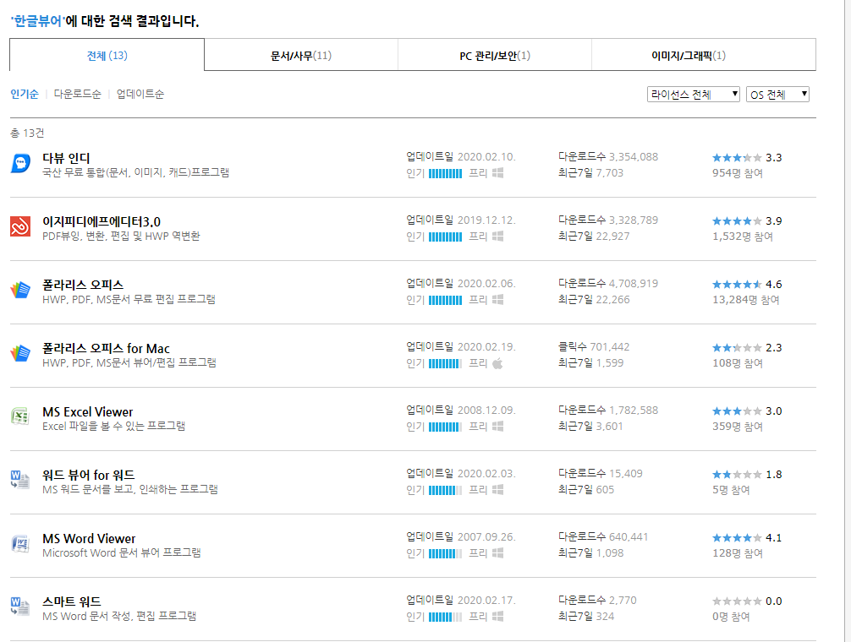This screenshot has width=851, height=642.
Task: Open the OS 전체 dropdown
Action: click(x=777, y=95)
